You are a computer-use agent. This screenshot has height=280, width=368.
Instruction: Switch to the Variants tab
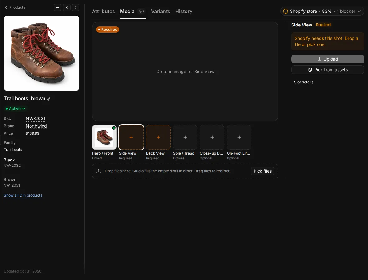pyautogui.click(x=160, y=11)
